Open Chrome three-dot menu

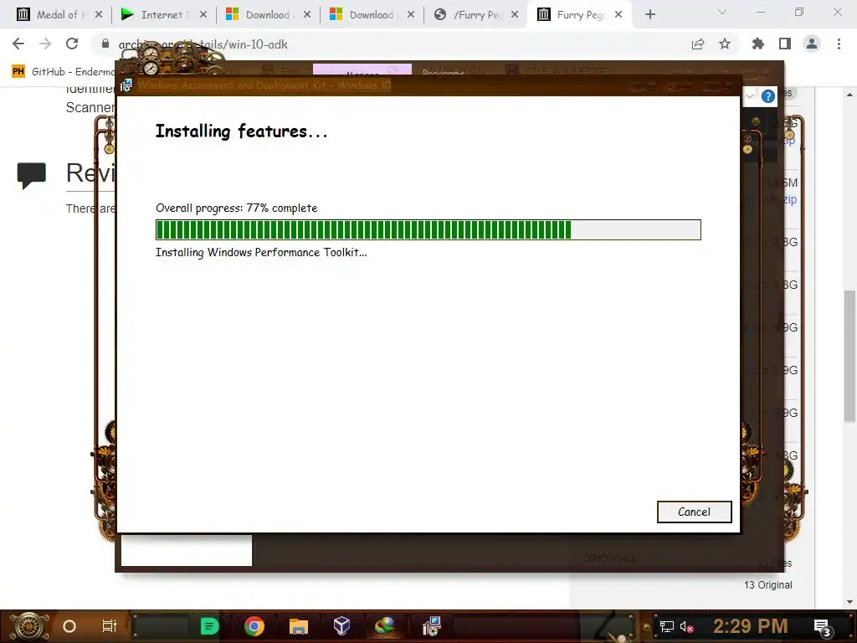coord(839,44)
